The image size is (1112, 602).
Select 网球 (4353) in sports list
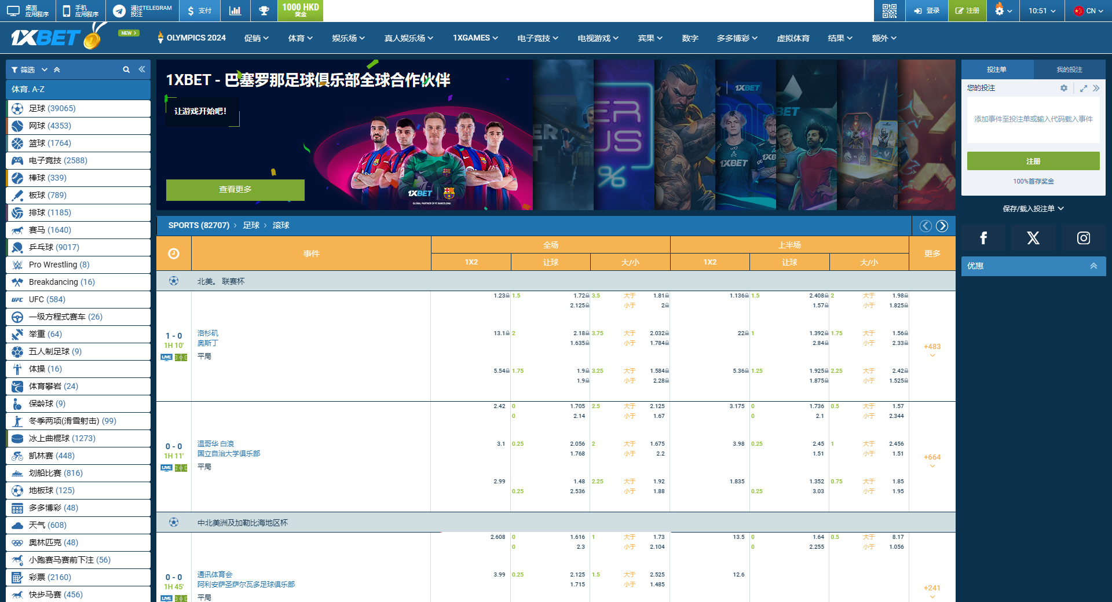pos(78,126)
